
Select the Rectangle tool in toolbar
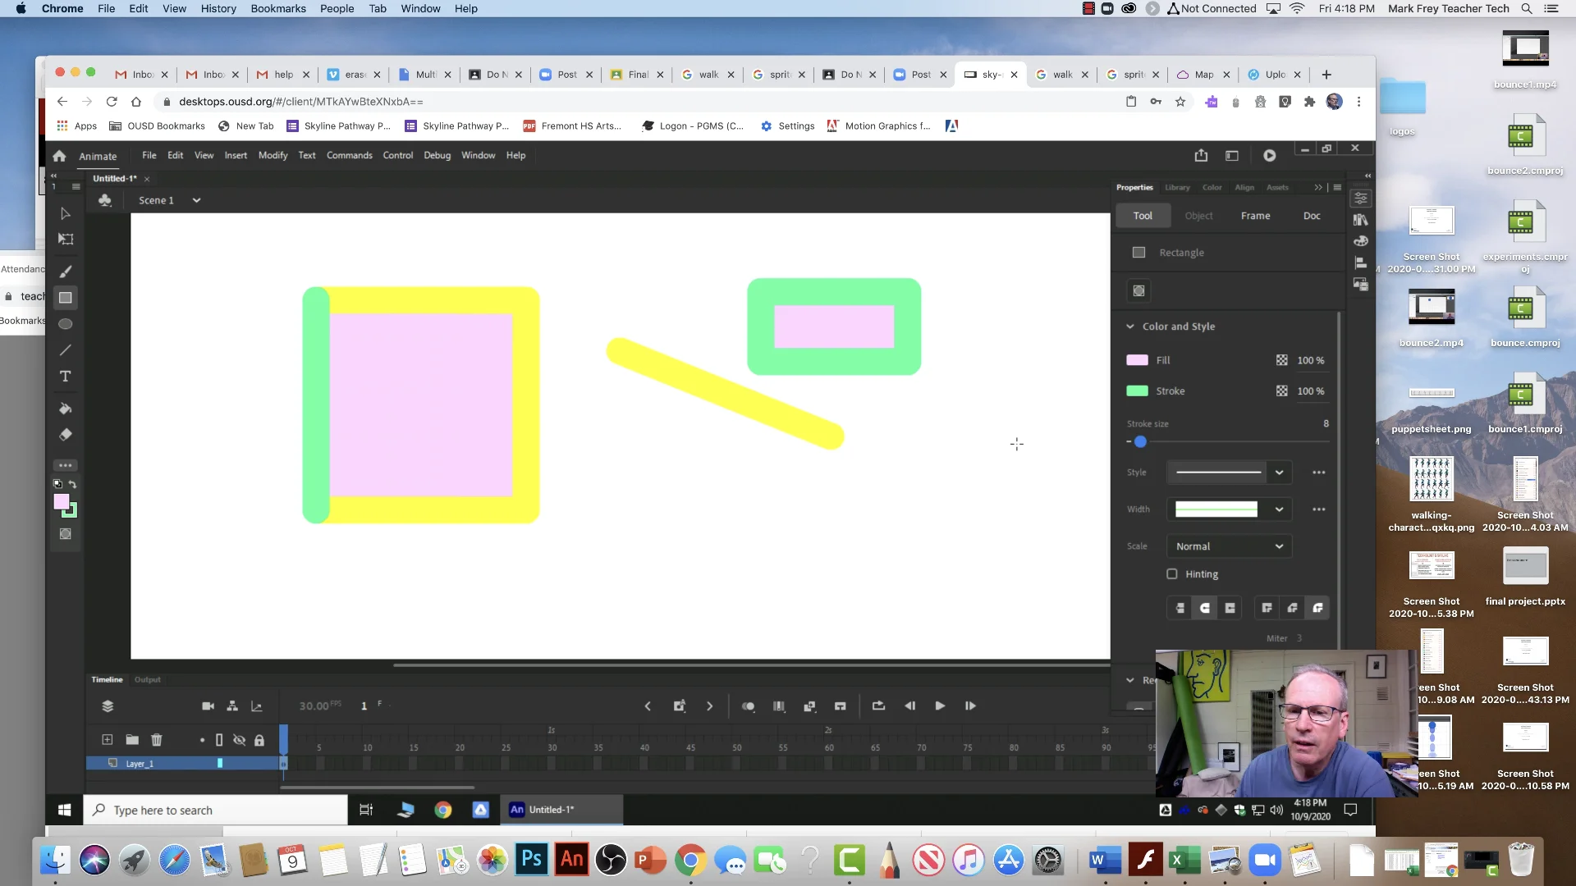click(65, 298)
